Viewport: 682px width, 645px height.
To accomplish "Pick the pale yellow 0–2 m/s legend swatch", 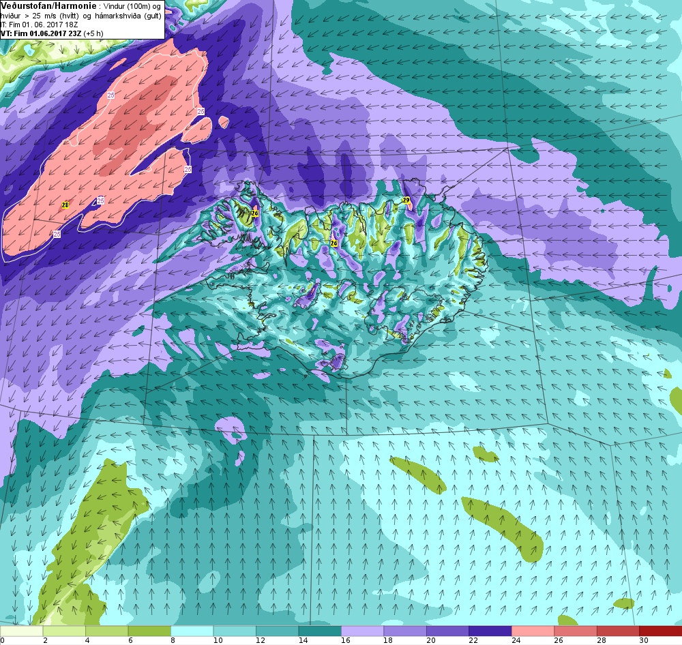I will 21,631.
